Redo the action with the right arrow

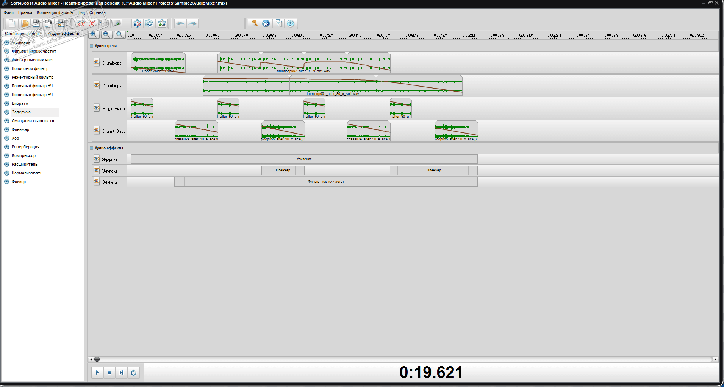193,23
